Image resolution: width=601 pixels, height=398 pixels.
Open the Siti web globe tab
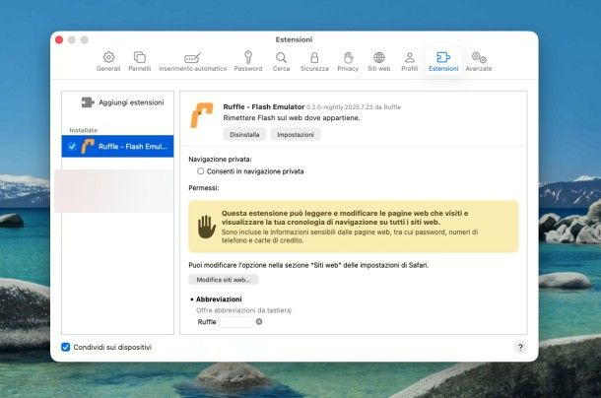pos(379,61)
